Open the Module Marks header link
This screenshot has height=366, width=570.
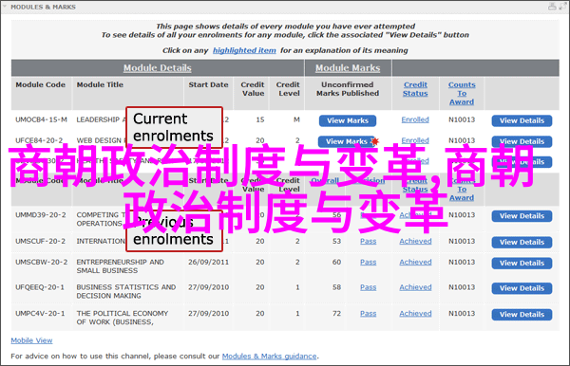pos(348,68)
